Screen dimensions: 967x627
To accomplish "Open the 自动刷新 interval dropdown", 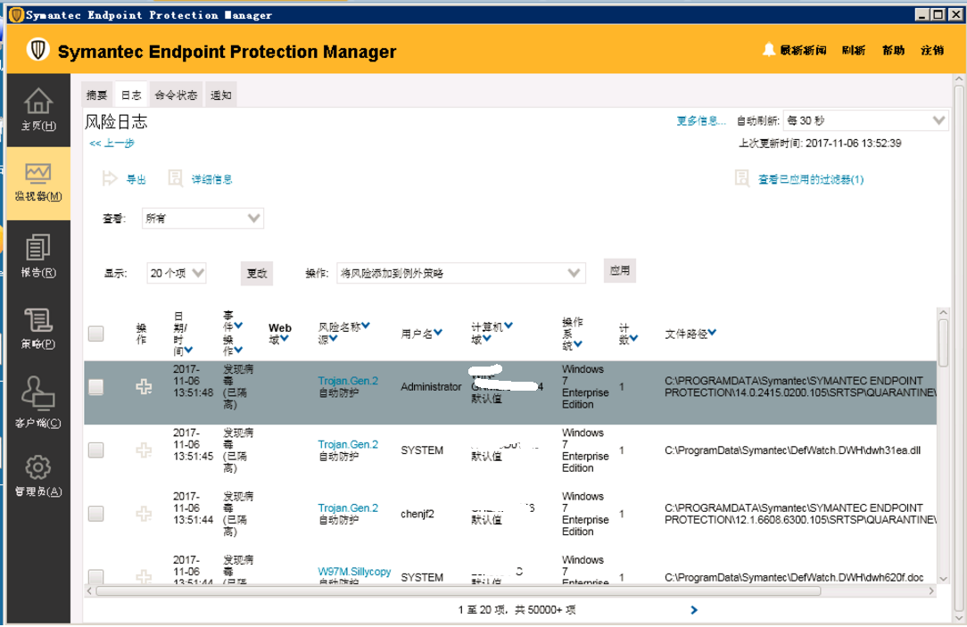I will pos(865,120).
